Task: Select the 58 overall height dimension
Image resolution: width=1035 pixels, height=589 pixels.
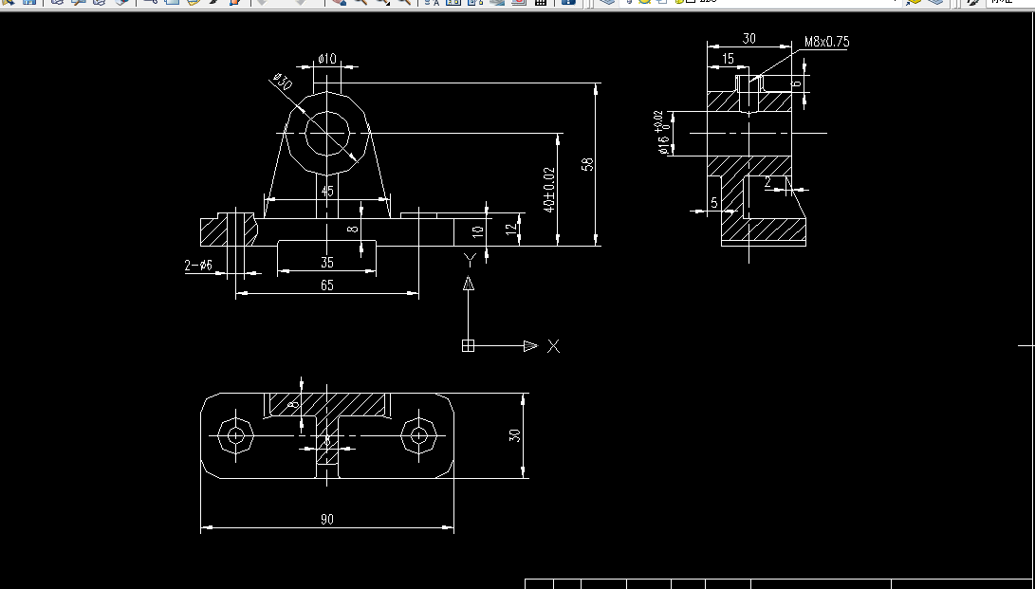Action: [588, 163]
